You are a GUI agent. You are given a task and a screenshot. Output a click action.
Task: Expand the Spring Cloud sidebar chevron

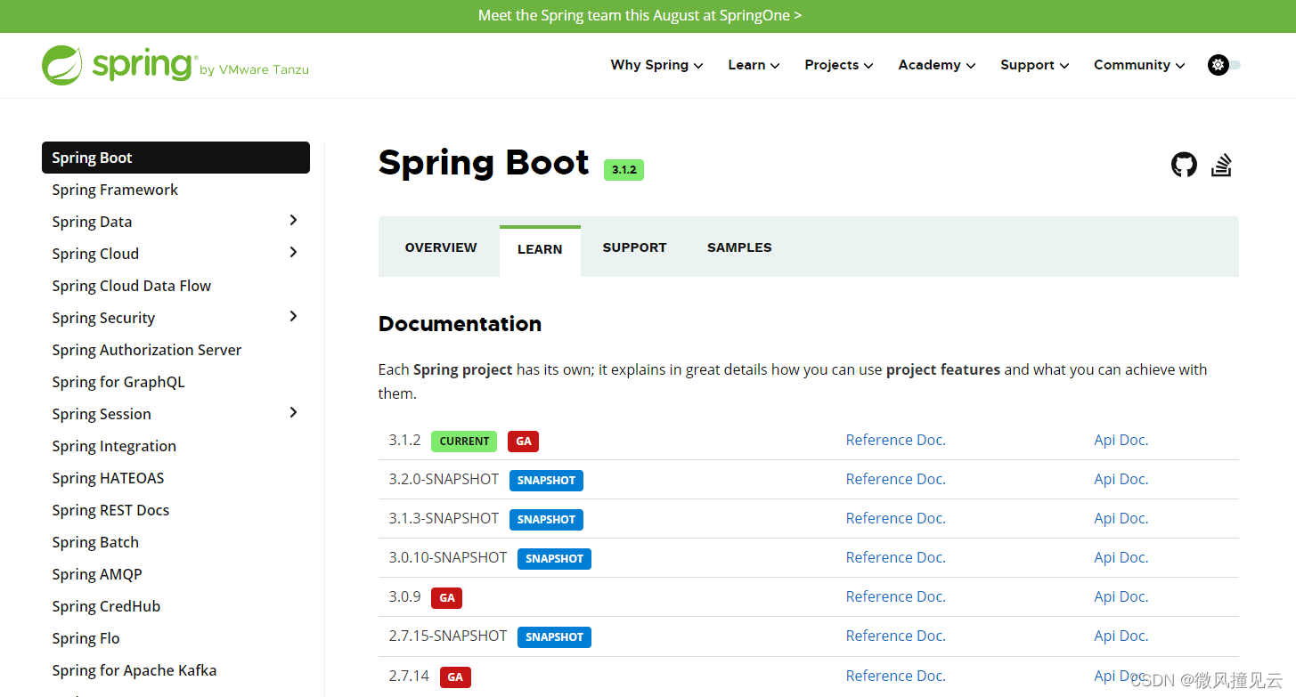pos(293,253)
